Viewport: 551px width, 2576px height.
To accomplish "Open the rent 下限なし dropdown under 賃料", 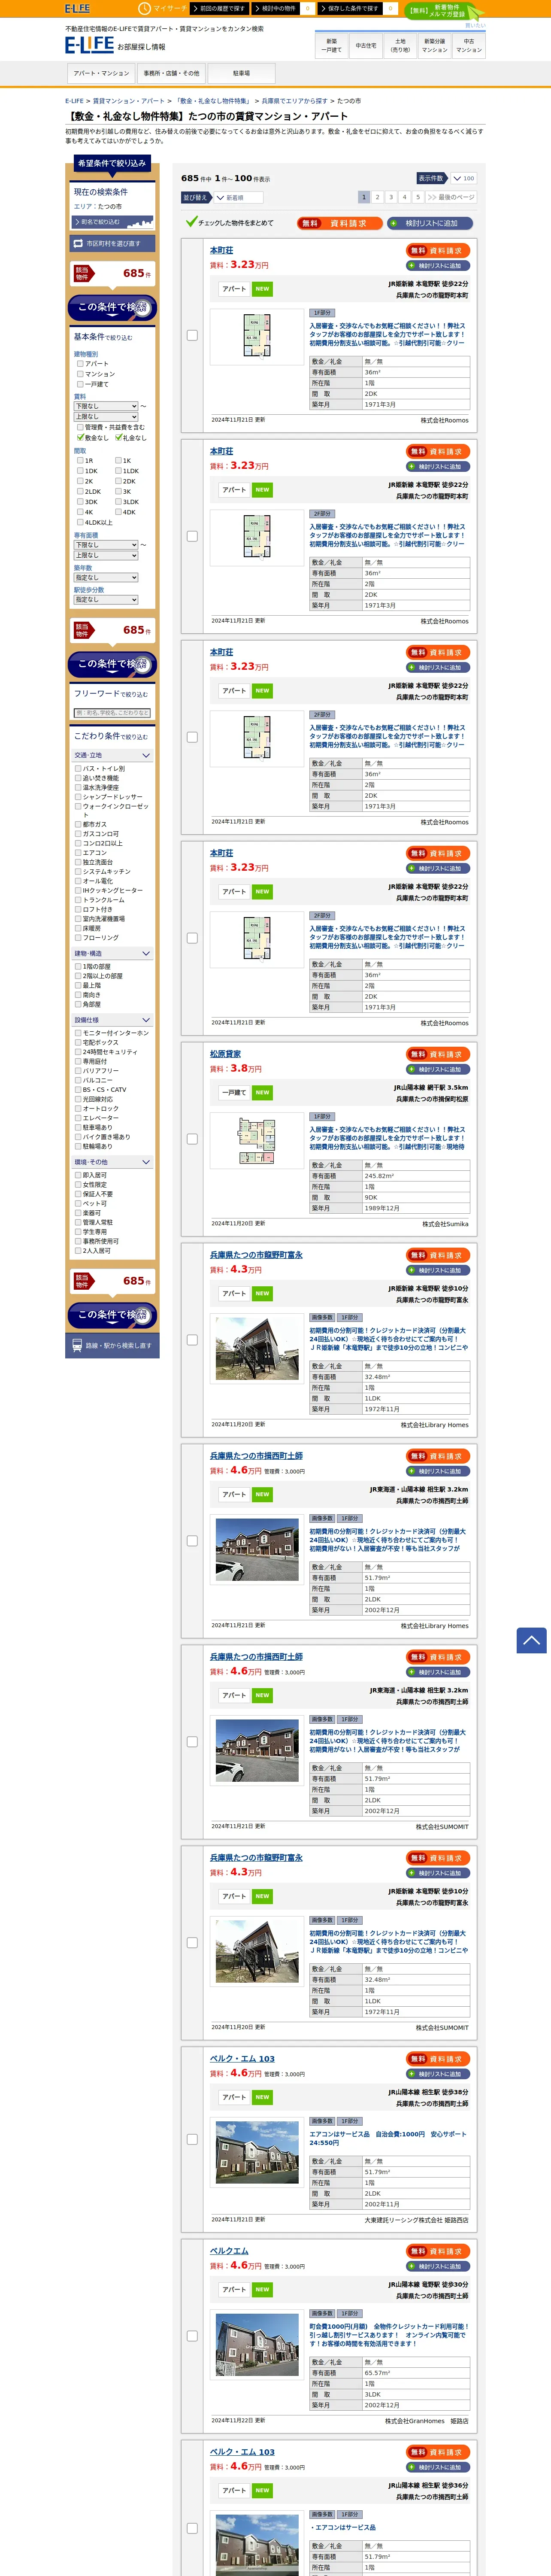I will coord(106,406).
